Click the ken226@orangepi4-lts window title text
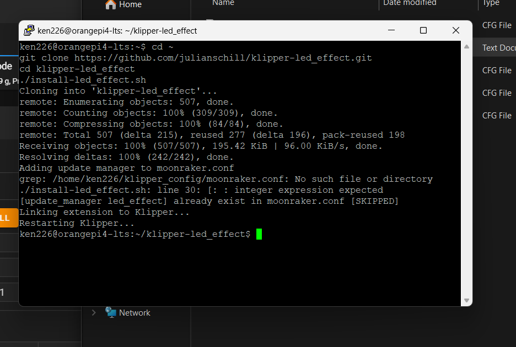516x347 pixels. 117,31
